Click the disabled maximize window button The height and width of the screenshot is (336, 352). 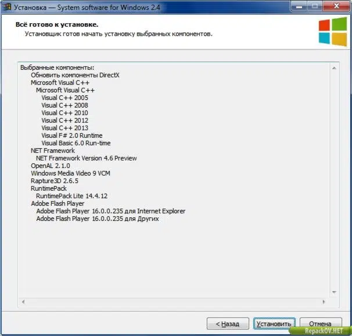[x=315, y=6]
